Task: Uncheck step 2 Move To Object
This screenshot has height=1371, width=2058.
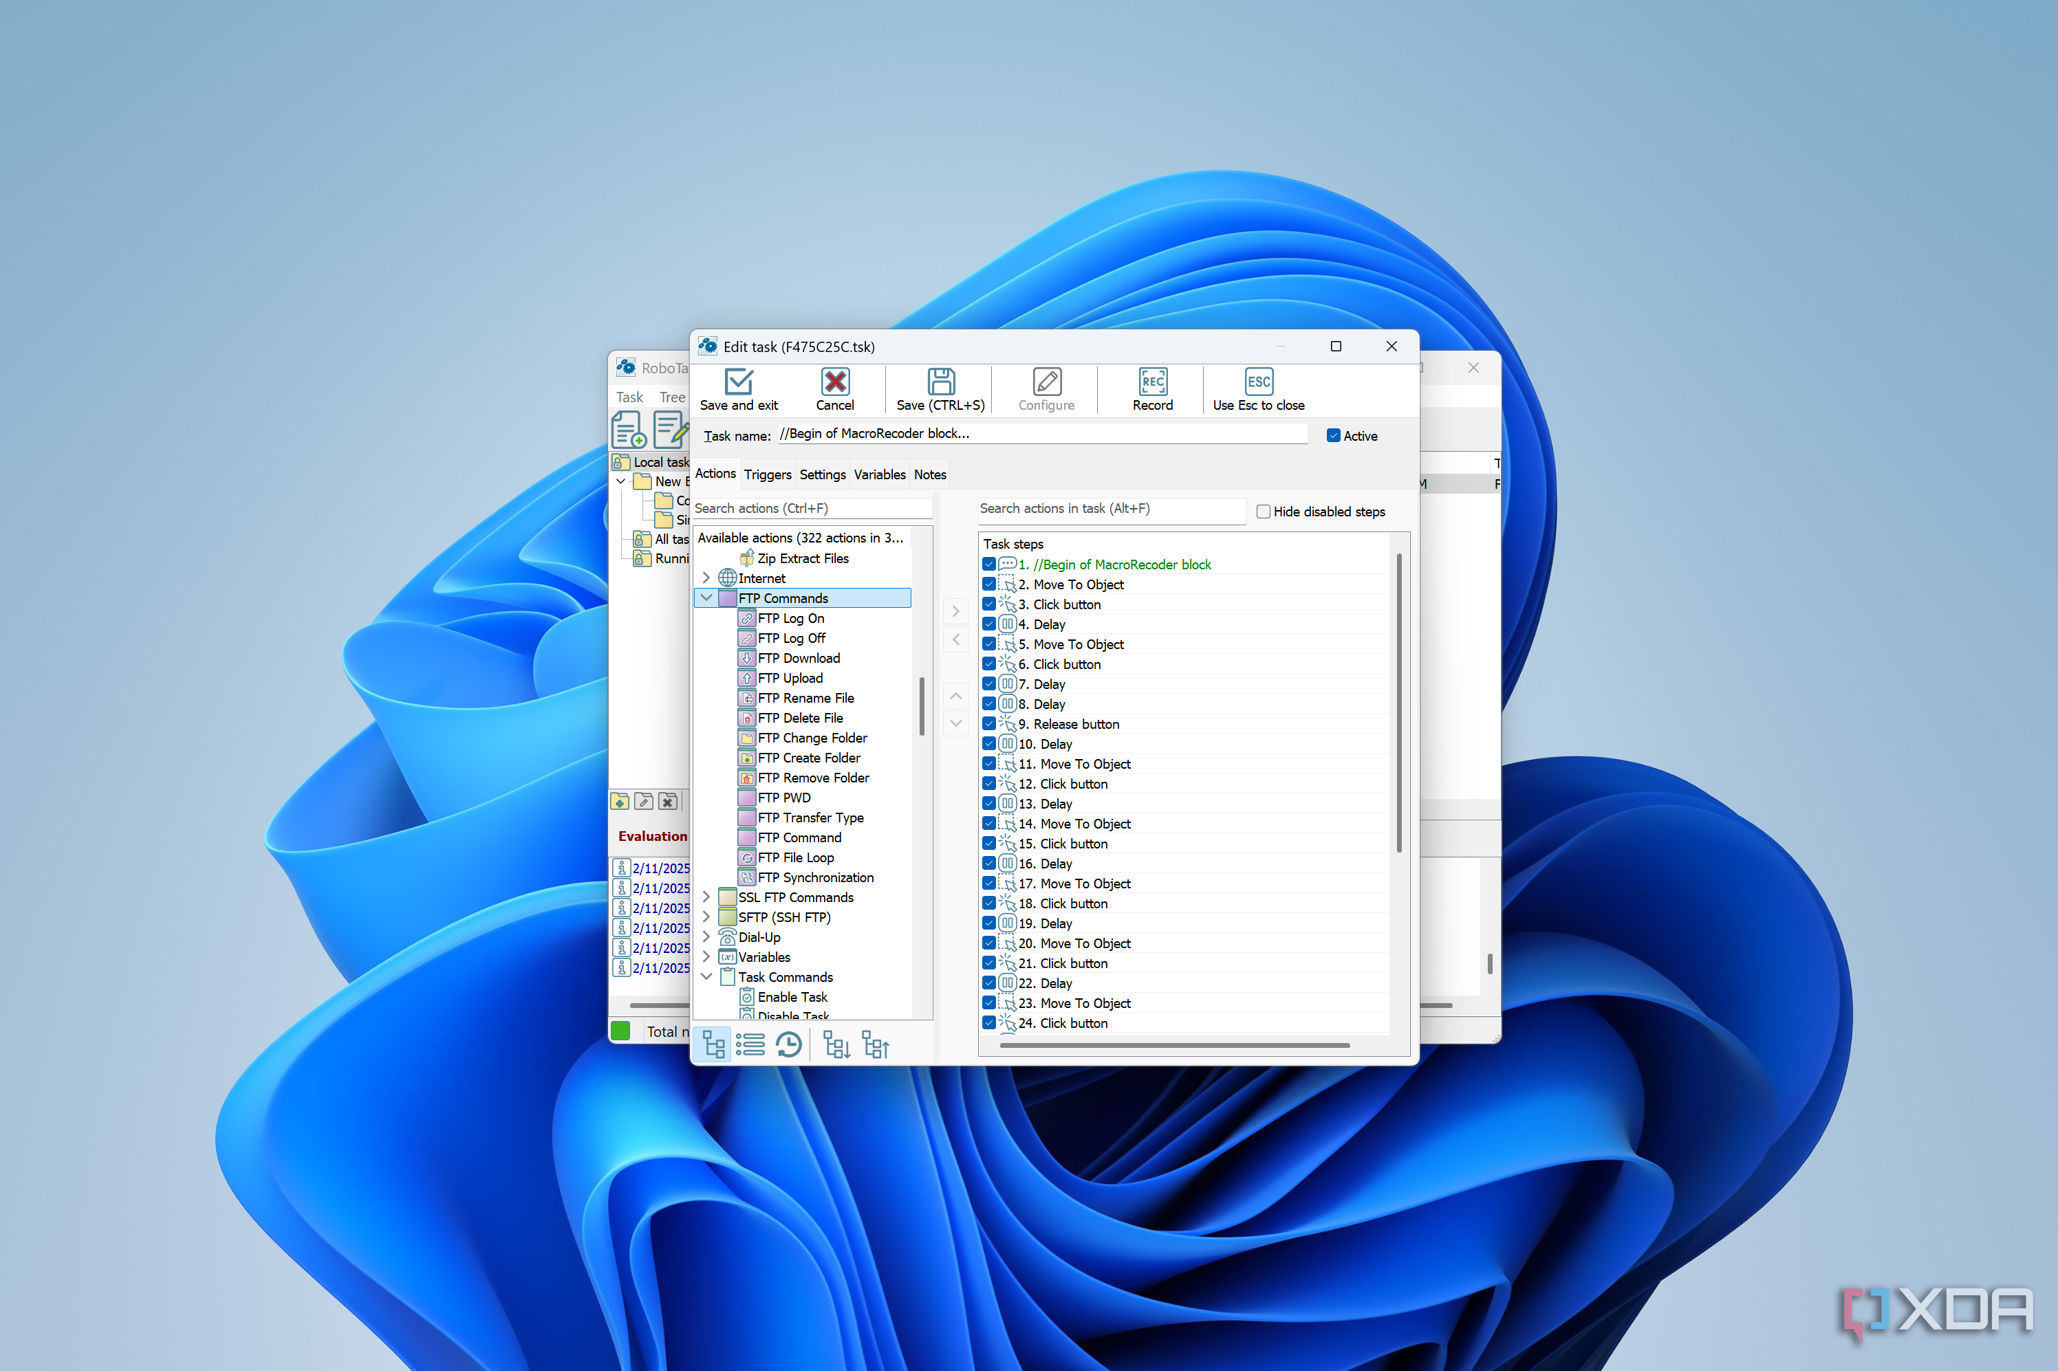Action: [988, 585]
